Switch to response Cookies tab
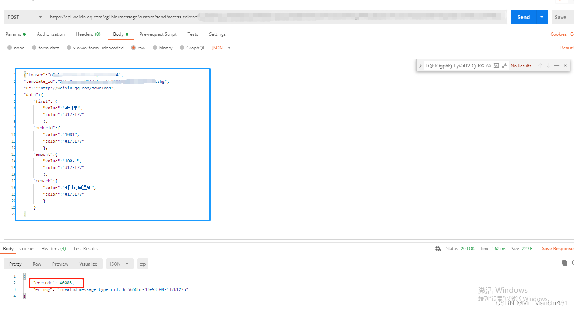 coord(27,249)
